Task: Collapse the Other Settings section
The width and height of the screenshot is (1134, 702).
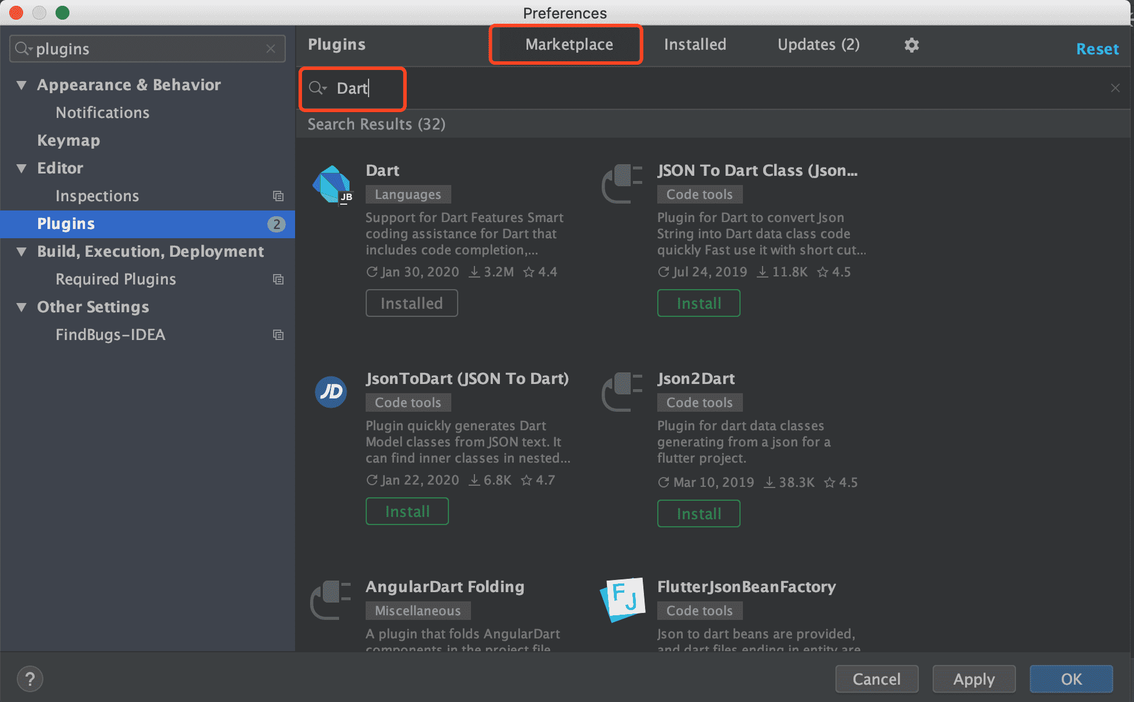Action: tap(21, 307)
